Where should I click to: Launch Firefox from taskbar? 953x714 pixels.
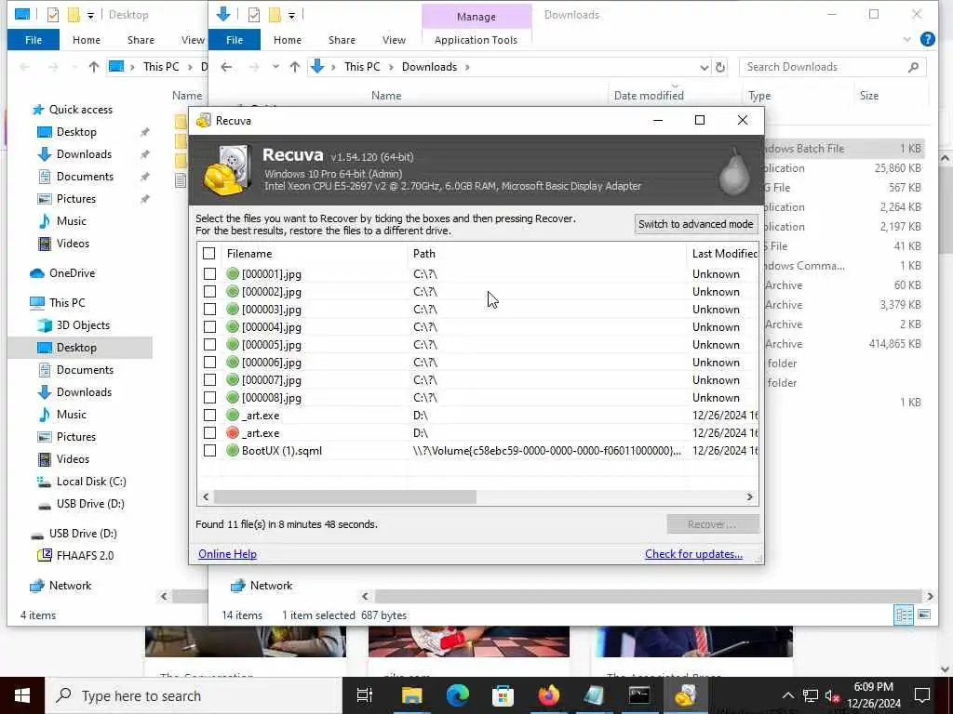point(548,695)
